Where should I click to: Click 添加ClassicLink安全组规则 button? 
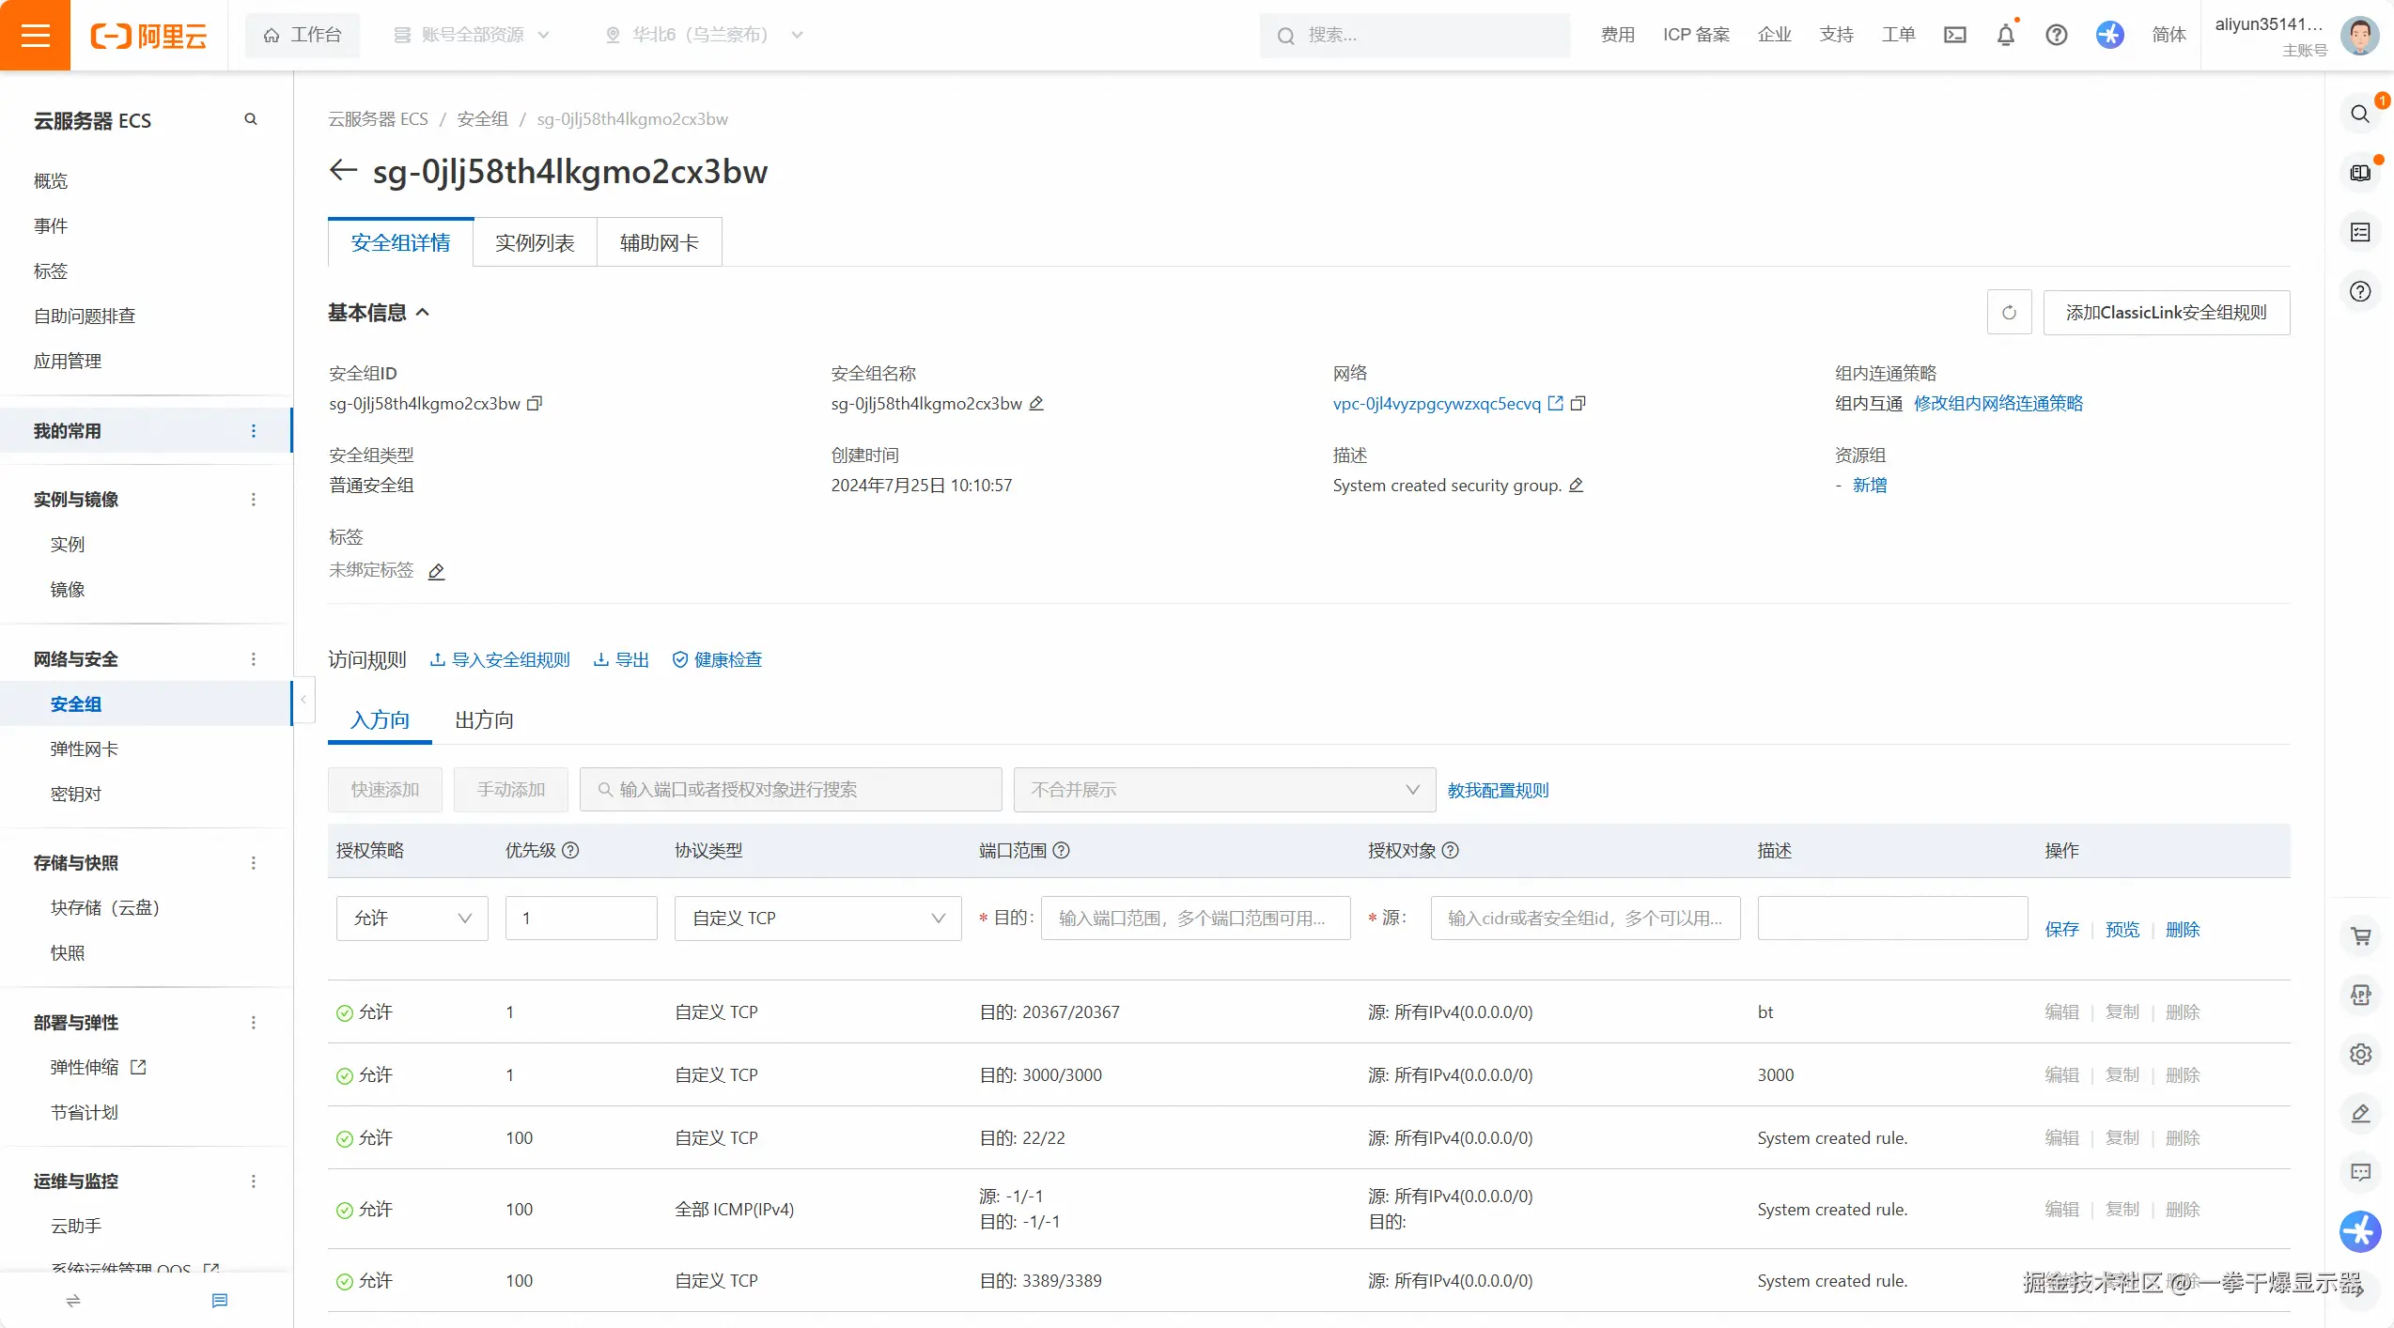[x=2166, y=313]
